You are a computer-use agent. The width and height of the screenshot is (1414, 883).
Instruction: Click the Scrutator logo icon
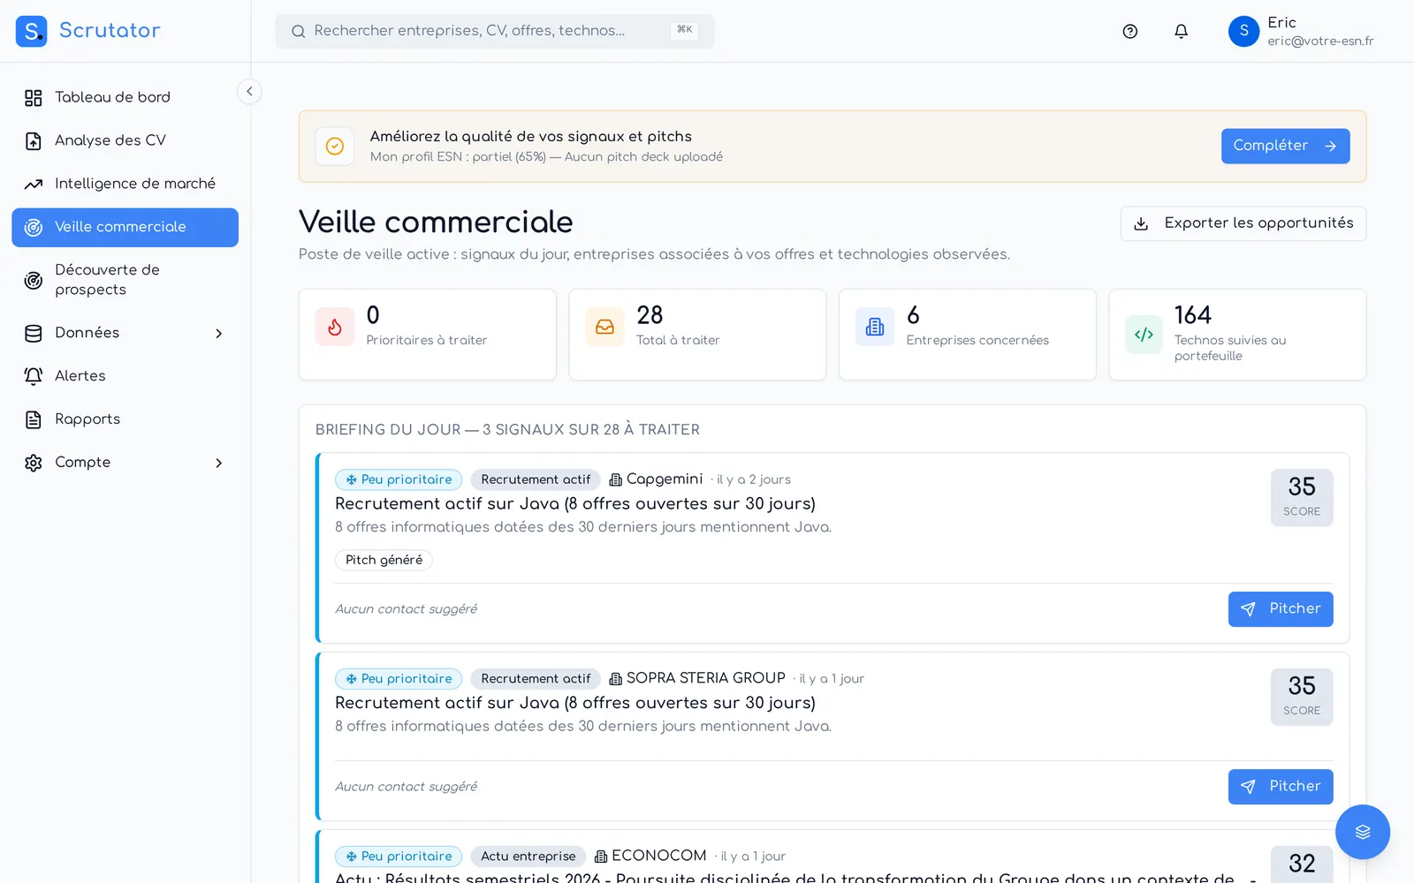[x=32, y=31]
